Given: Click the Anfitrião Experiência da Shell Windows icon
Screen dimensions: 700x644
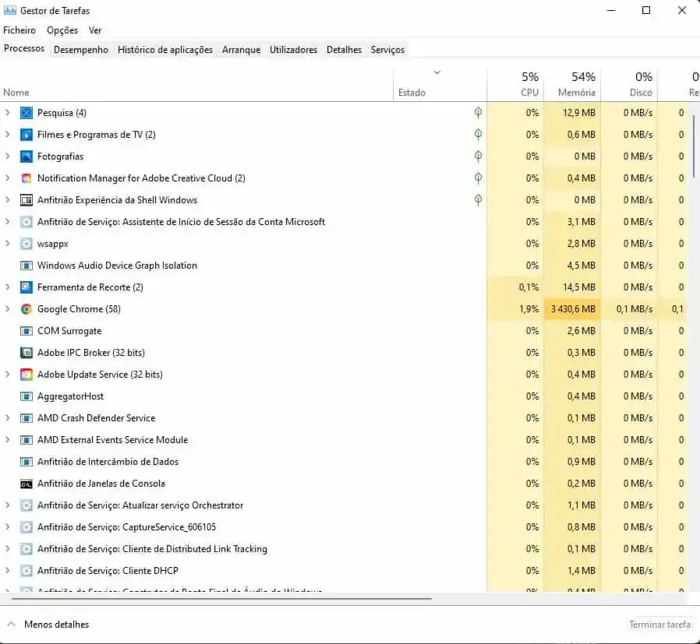Looking at the screenshot, I should point(27,200).
